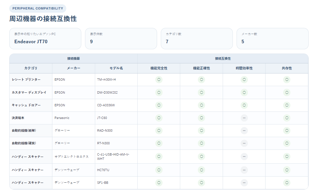Click the メーカー数 summary card
This screenshot has height=193, width=317.
pos(272,39)
